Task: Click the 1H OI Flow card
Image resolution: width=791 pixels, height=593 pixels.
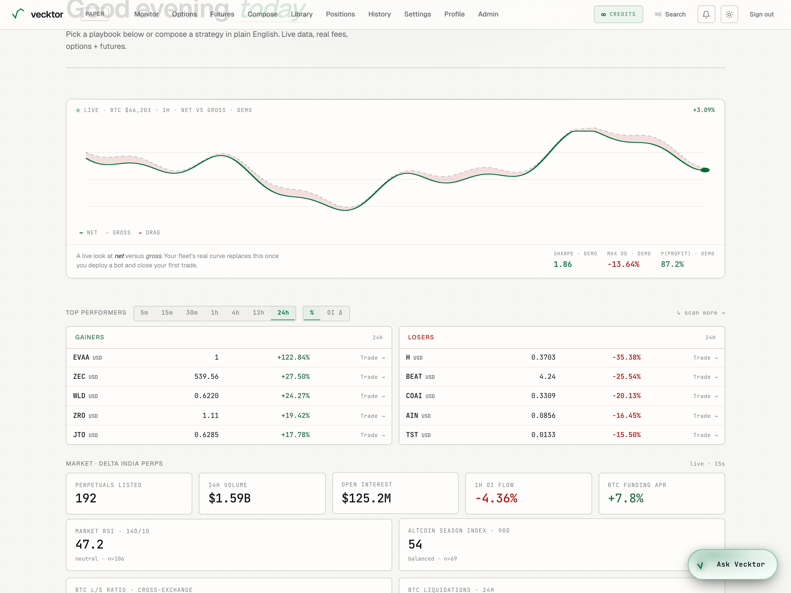Action: coord(528,494)
